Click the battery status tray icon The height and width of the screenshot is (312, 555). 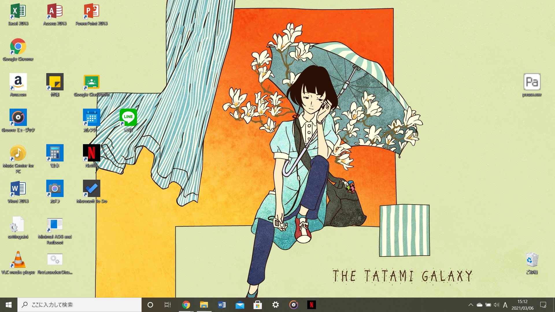tap(488, 305)
